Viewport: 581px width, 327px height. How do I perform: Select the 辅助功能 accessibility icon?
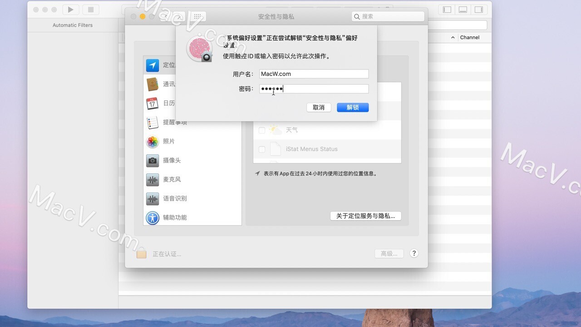tap(153, 218)
